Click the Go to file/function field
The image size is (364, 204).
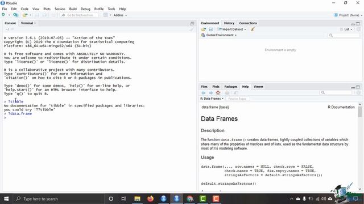80,15
